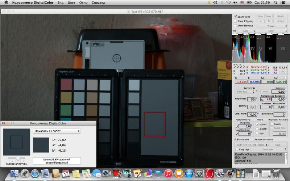This screenshot has width=290, height=181.
Task: Check the Copy tags box
Action: click(x=237, y=150)
